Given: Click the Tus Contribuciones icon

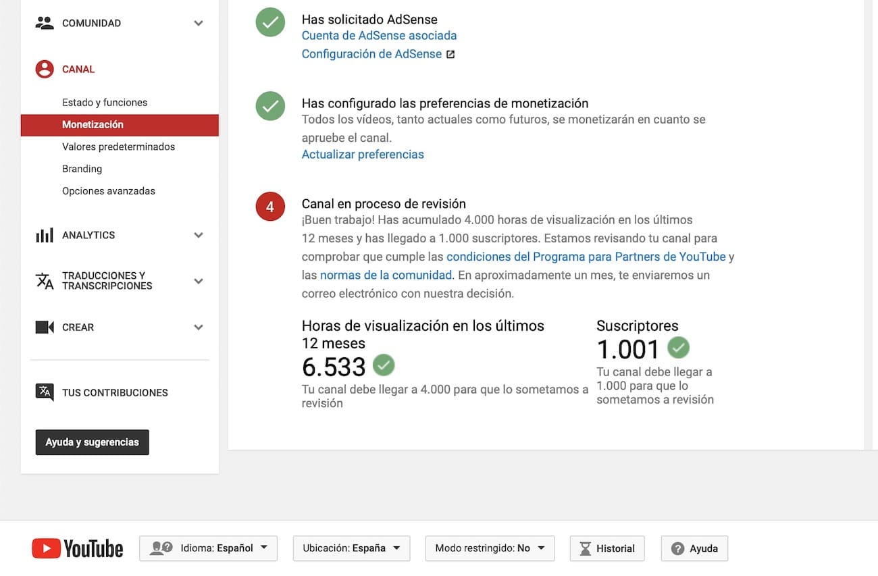Looking at the screenshot, I should click(45, 392).
